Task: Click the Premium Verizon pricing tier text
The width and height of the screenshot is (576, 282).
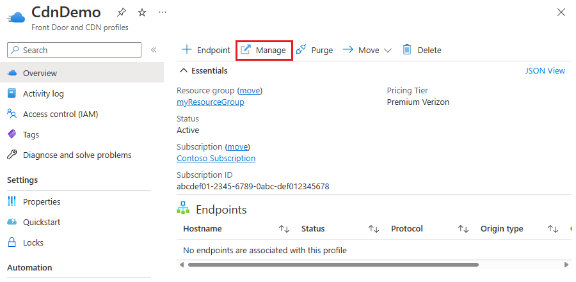Action: point(418,102)
